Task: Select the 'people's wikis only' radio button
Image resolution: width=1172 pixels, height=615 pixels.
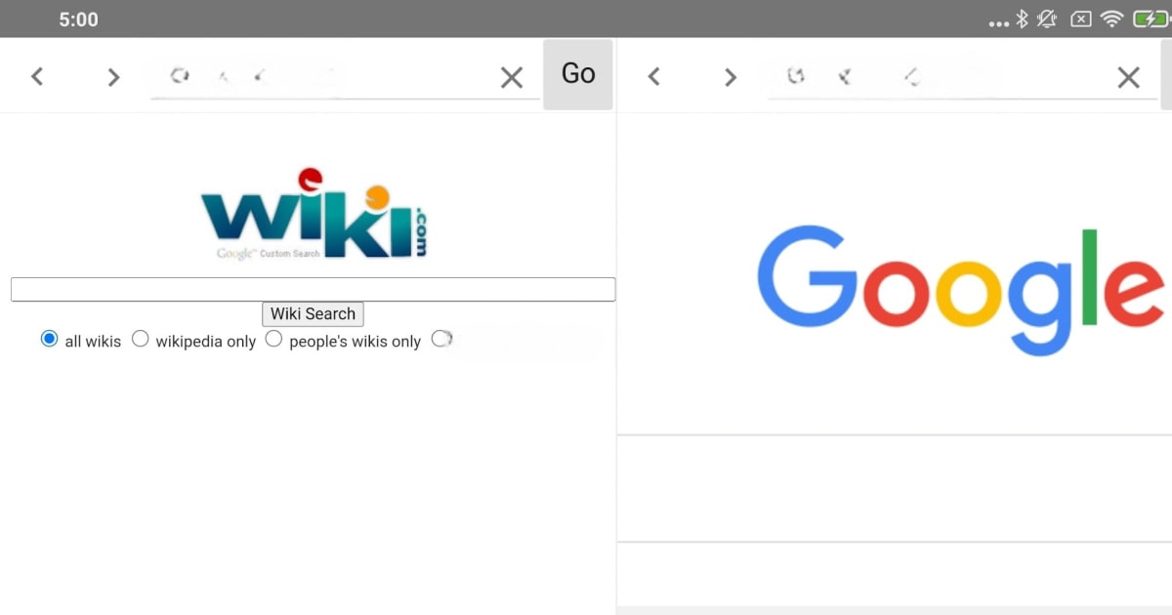Action: coord(273,339)
